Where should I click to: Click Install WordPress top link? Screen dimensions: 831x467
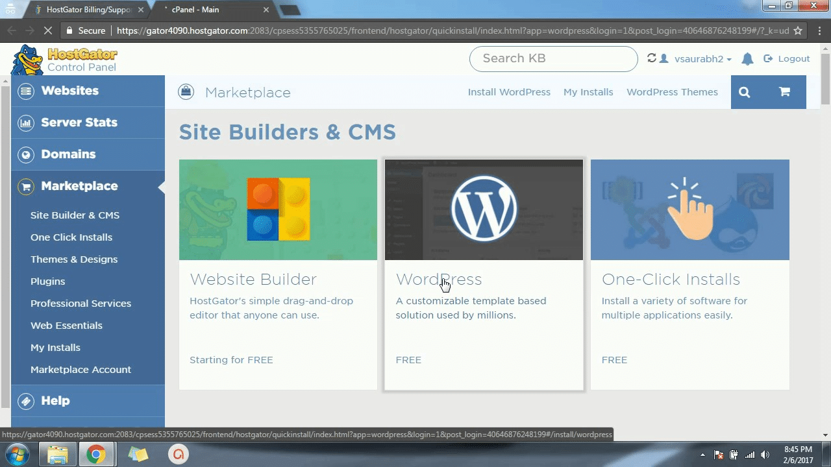point(509,92)
